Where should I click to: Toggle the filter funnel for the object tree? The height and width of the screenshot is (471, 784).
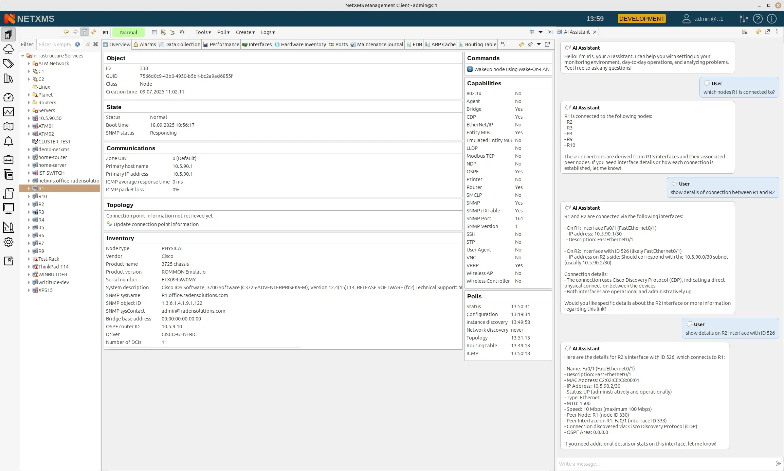(85, 32)
